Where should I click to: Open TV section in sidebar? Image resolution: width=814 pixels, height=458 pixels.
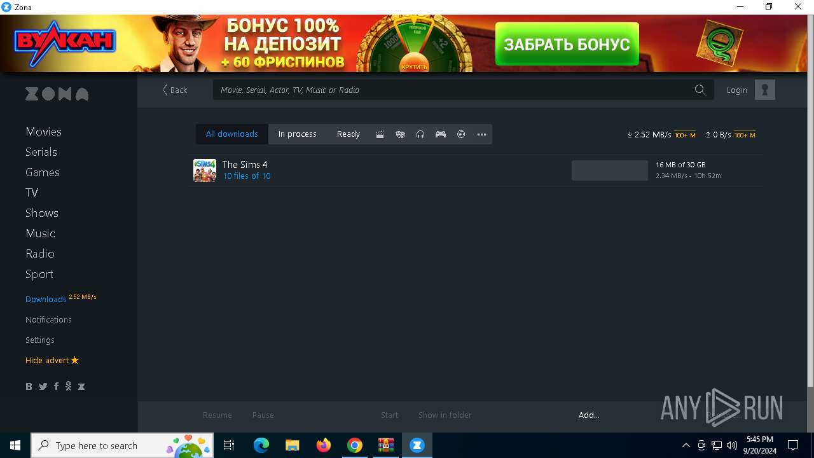tap(32, 193)
